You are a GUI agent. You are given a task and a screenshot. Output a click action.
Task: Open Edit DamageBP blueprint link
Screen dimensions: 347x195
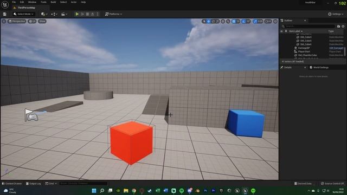336,48
